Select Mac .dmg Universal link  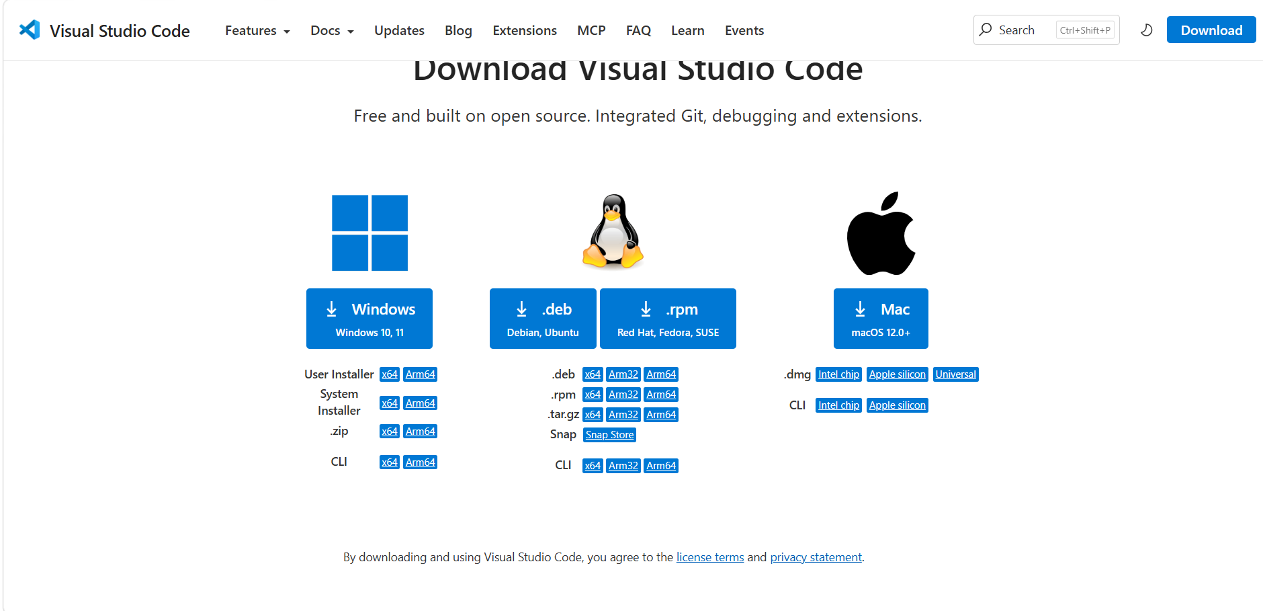(955, 374)
